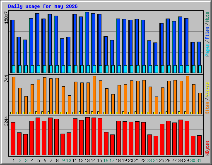The width and height of the screenshot is (212, 165).
Task: Click the orange visits bar for day 3
Action: 26,105
